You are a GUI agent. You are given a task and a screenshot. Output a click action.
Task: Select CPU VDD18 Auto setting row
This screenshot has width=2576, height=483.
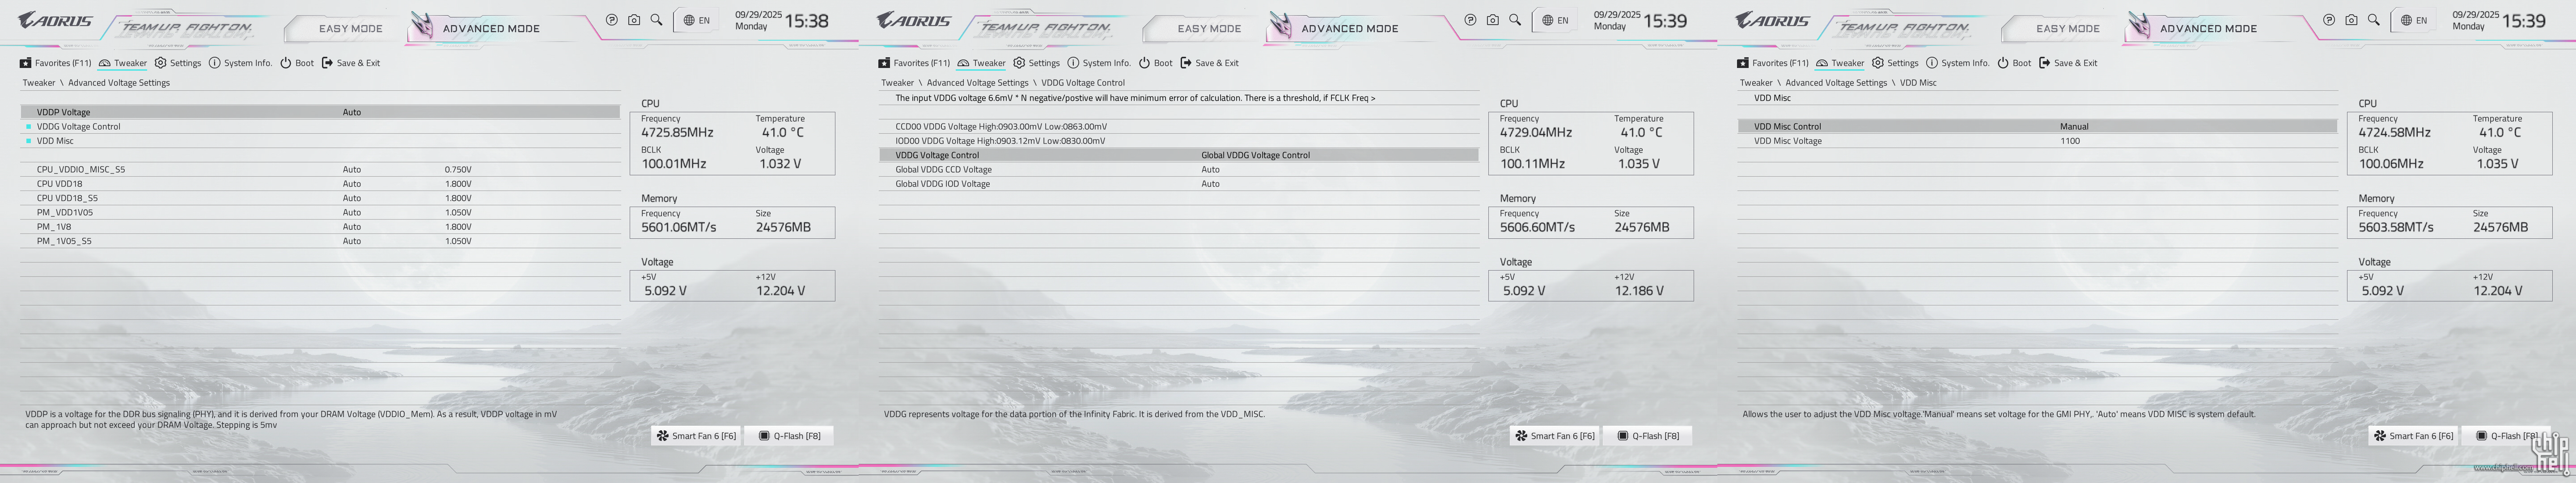pyautogui.click(x=352, y=184)
